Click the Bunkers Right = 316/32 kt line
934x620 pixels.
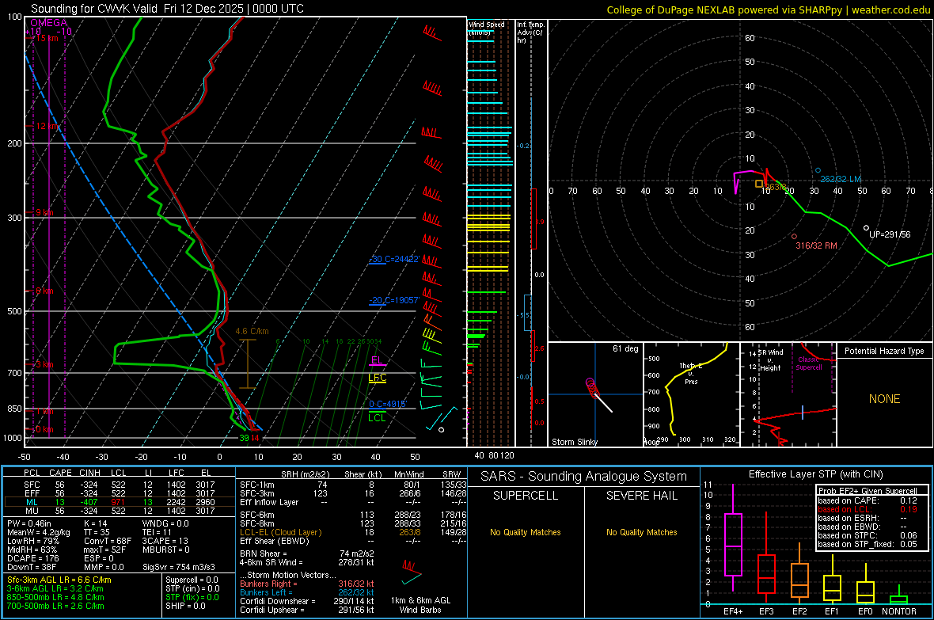tap(307, 584)
